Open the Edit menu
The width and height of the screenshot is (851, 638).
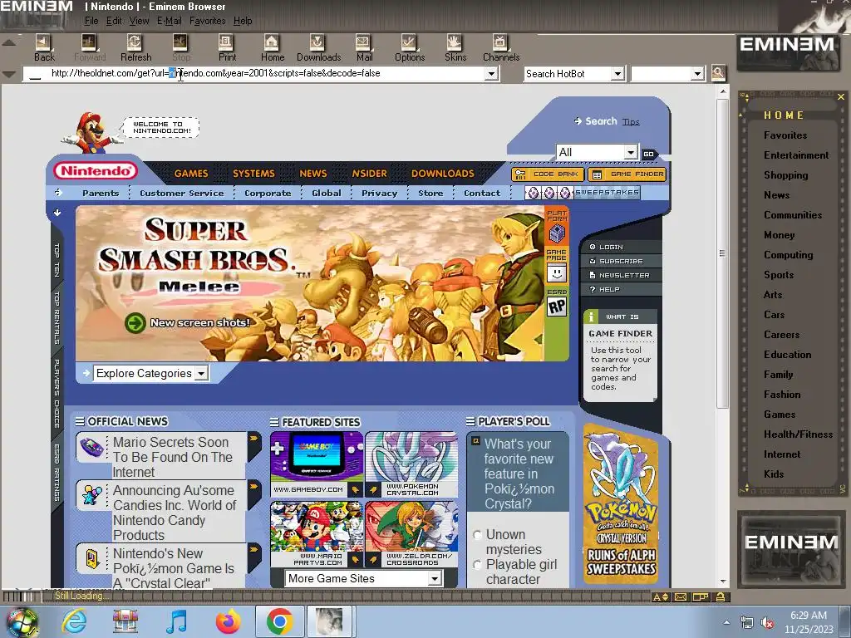(x=113, y=21)
